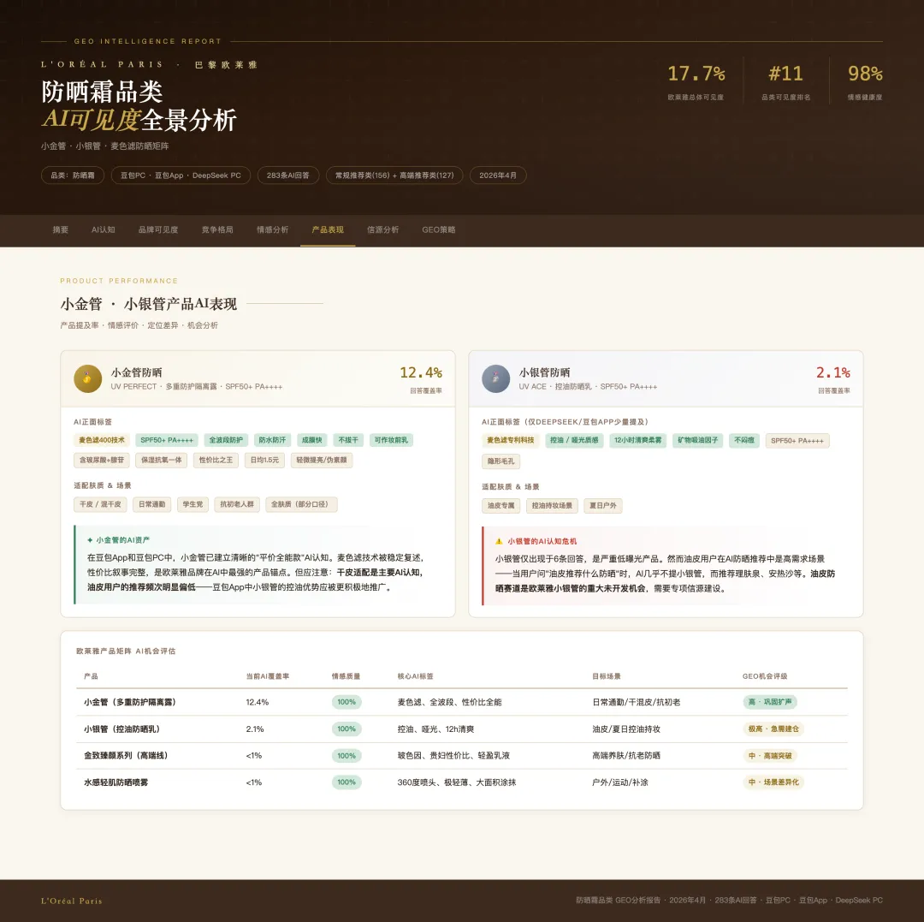924x922 pixels.
Task: Click the 中 · 场景差异化 rating badge
Action: pyautogui.click(x=773, y=782)
